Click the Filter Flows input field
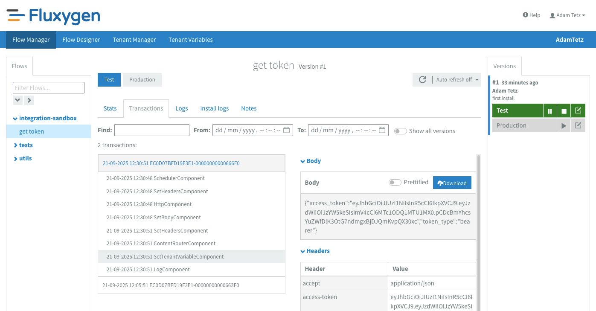596x311 pixels. (x=49, y=88)
